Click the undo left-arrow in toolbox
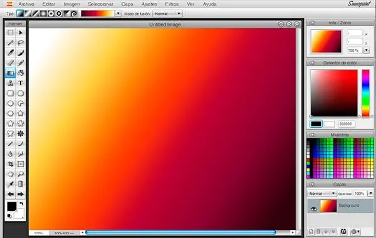The height and width of the screenshot is (238, 376). 10,194
